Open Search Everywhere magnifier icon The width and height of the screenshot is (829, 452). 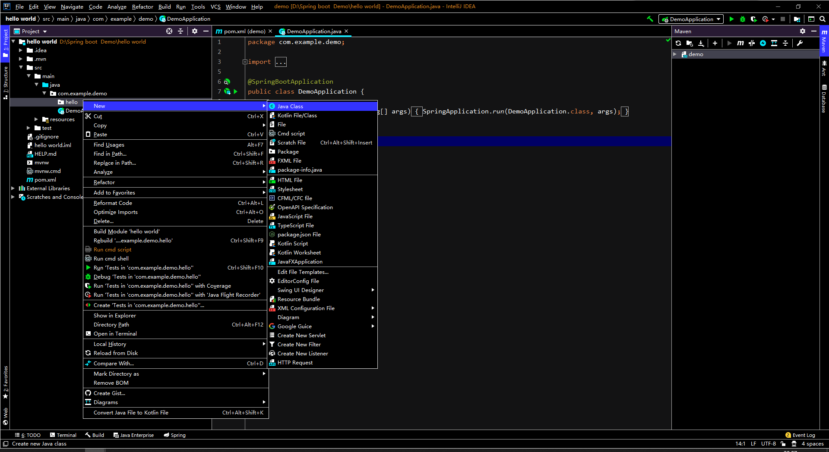click(x=823, y=19)
